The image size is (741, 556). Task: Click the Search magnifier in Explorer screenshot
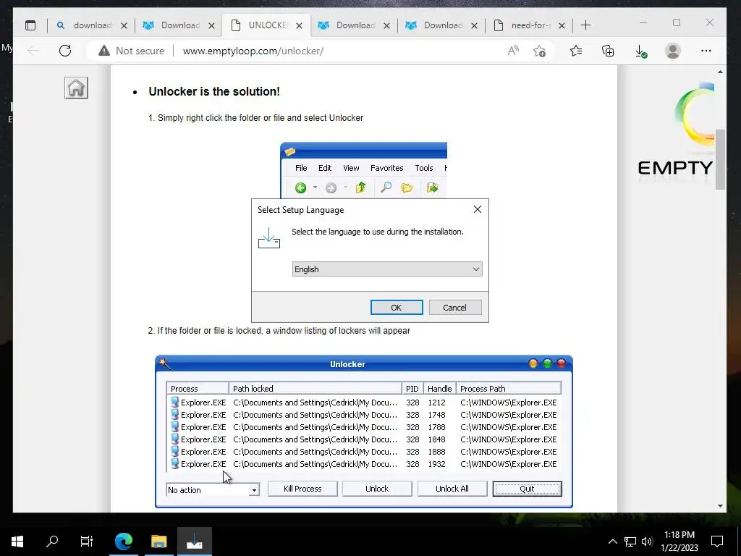tap(386, 188)
